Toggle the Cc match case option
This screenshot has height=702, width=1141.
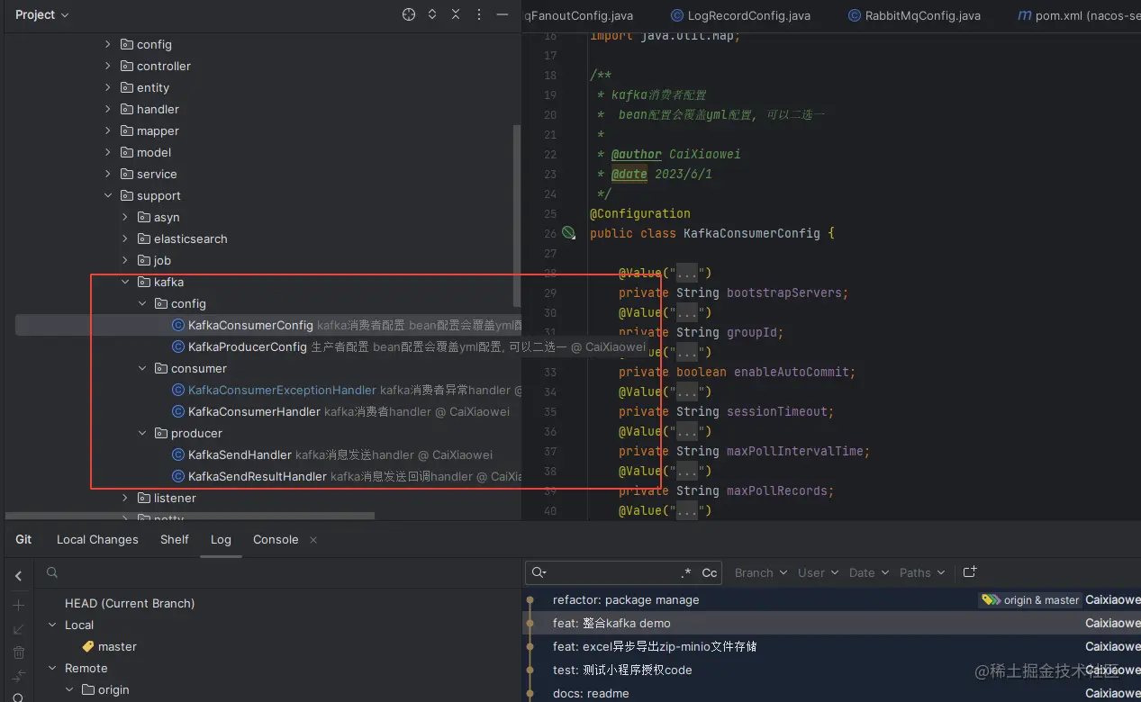710,572
